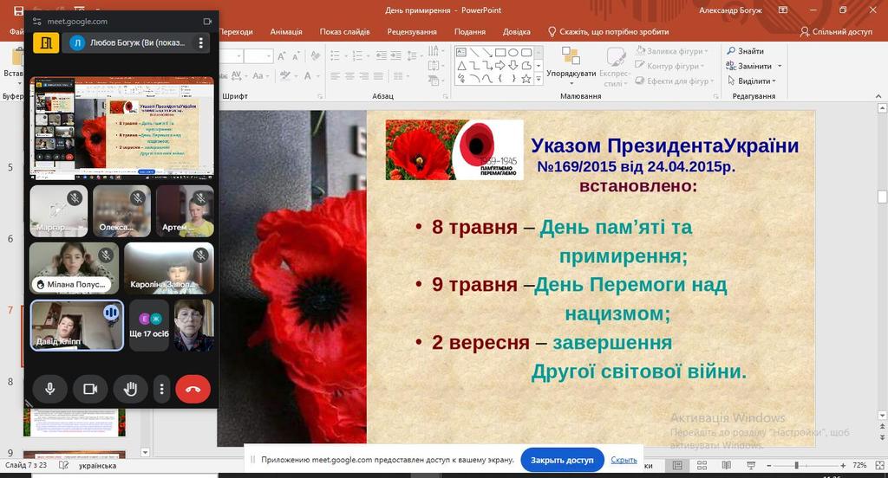Open the Показ слайдів ribbon tab
This screenshot has width=888, height=478.
344,32
